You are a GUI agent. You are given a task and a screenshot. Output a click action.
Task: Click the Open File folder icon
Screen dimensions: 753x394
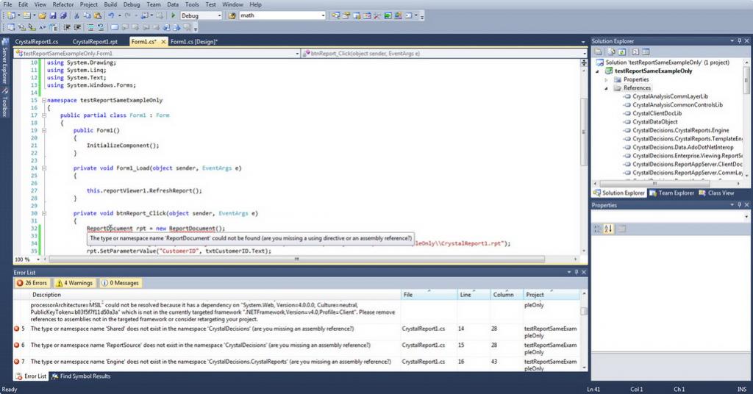[42, 15]
